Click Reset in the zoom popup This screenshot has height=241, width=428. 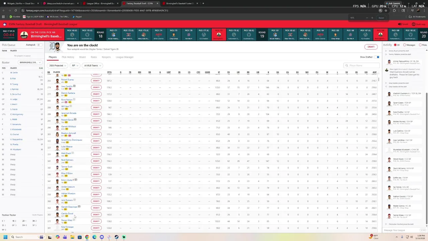[381, 18]
